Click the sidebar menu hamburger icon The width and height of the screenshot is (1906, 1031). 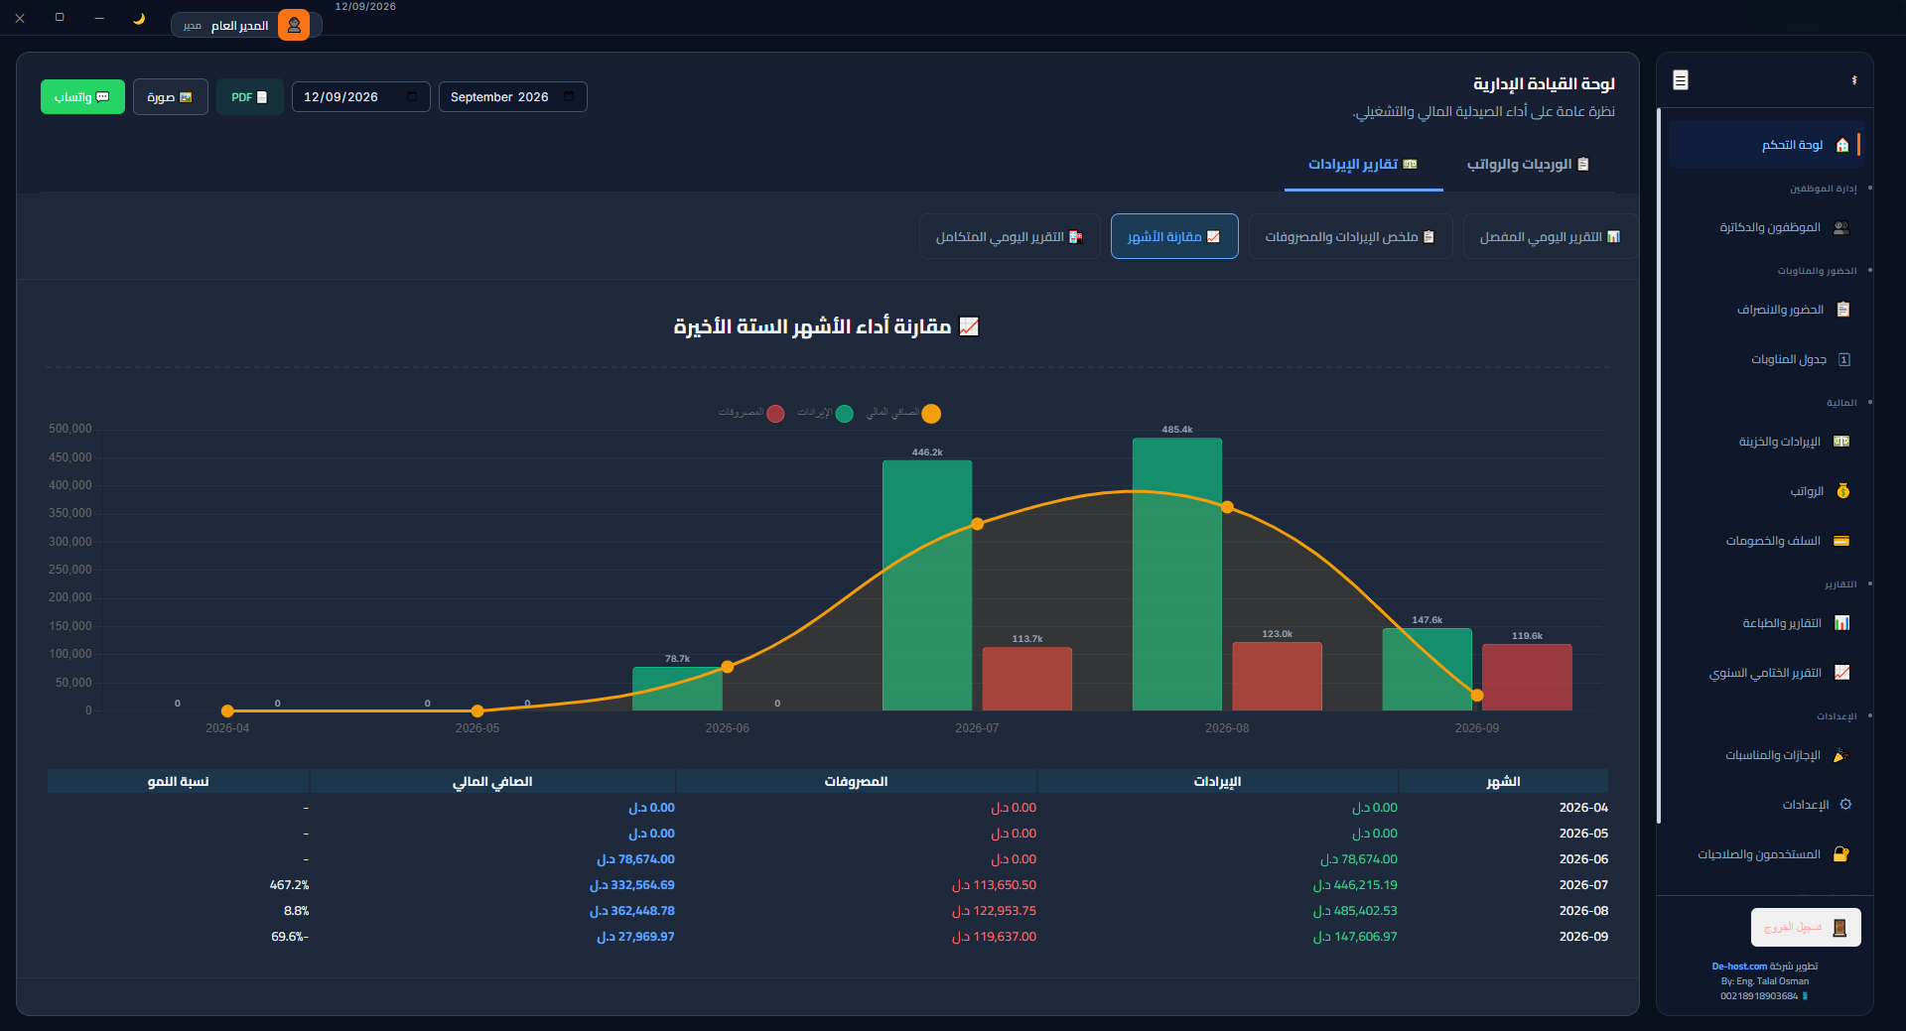[x=1681, y=80]
